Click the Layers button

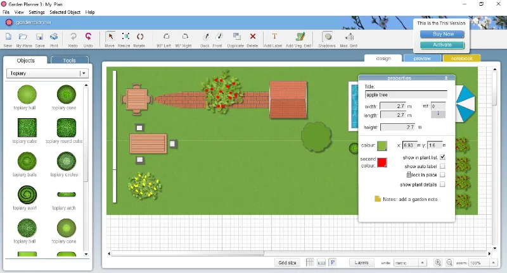[x=361, y=262]
